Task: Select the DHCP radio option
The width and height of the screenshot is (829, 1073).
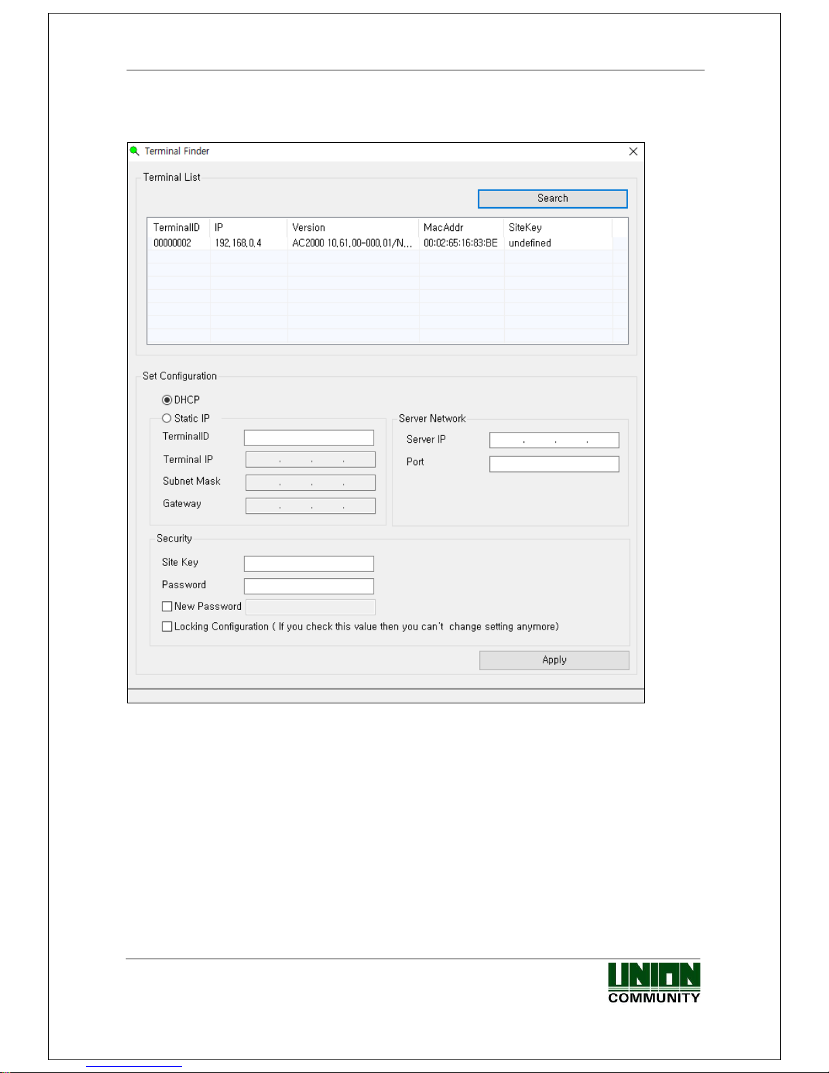Action: pos(167,400)
